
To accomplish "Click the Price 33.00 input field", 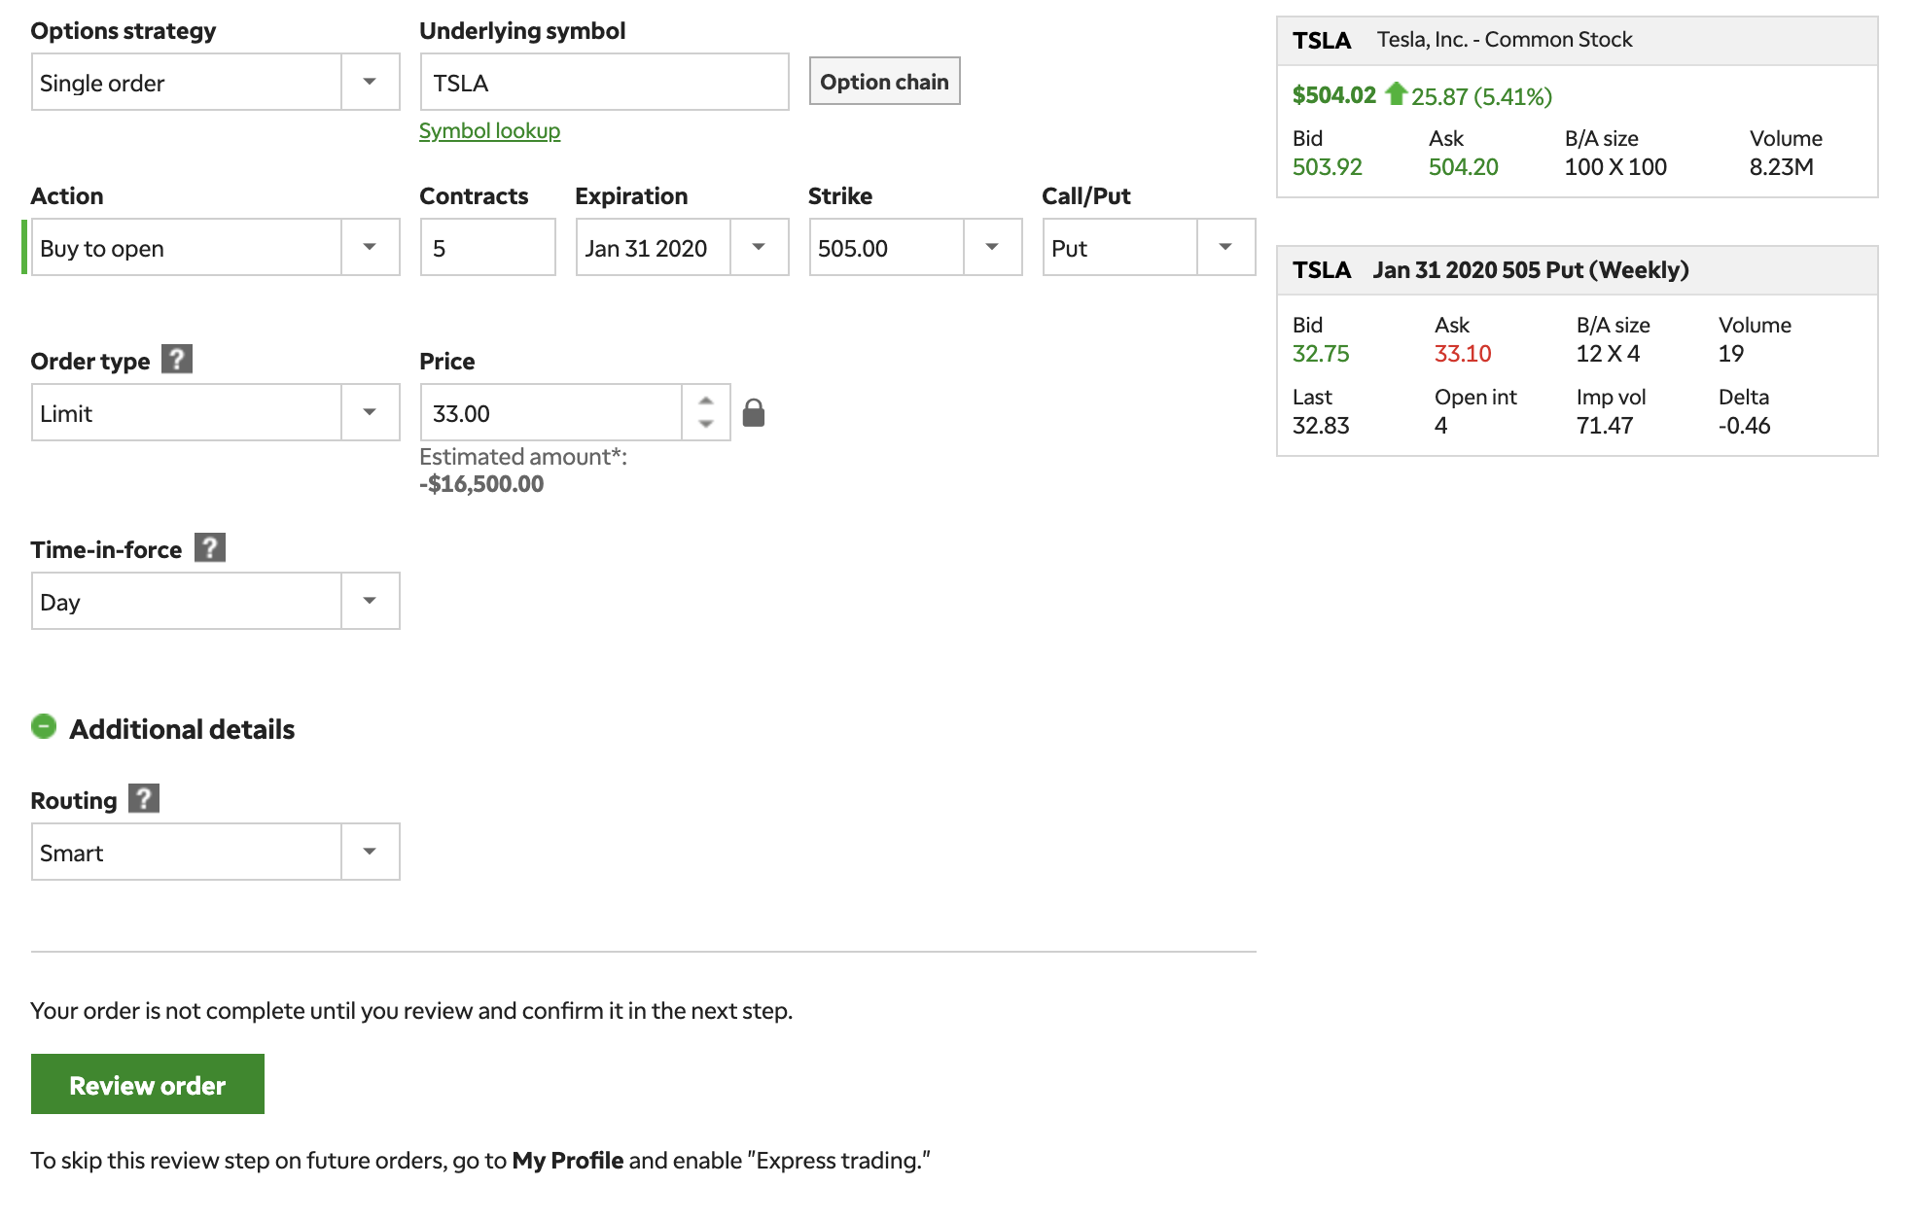I will click(550, 413).
